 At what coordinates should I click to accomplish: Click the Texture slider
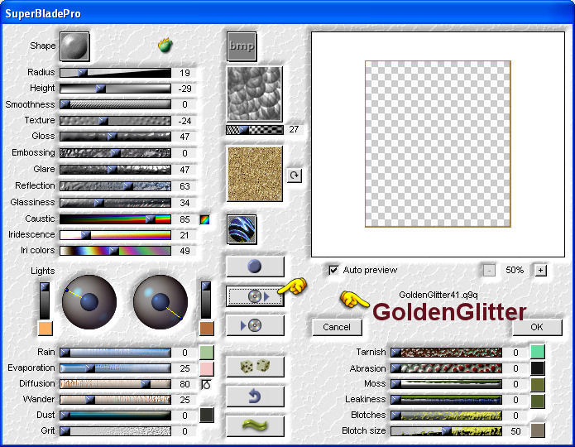click(115, 121)
